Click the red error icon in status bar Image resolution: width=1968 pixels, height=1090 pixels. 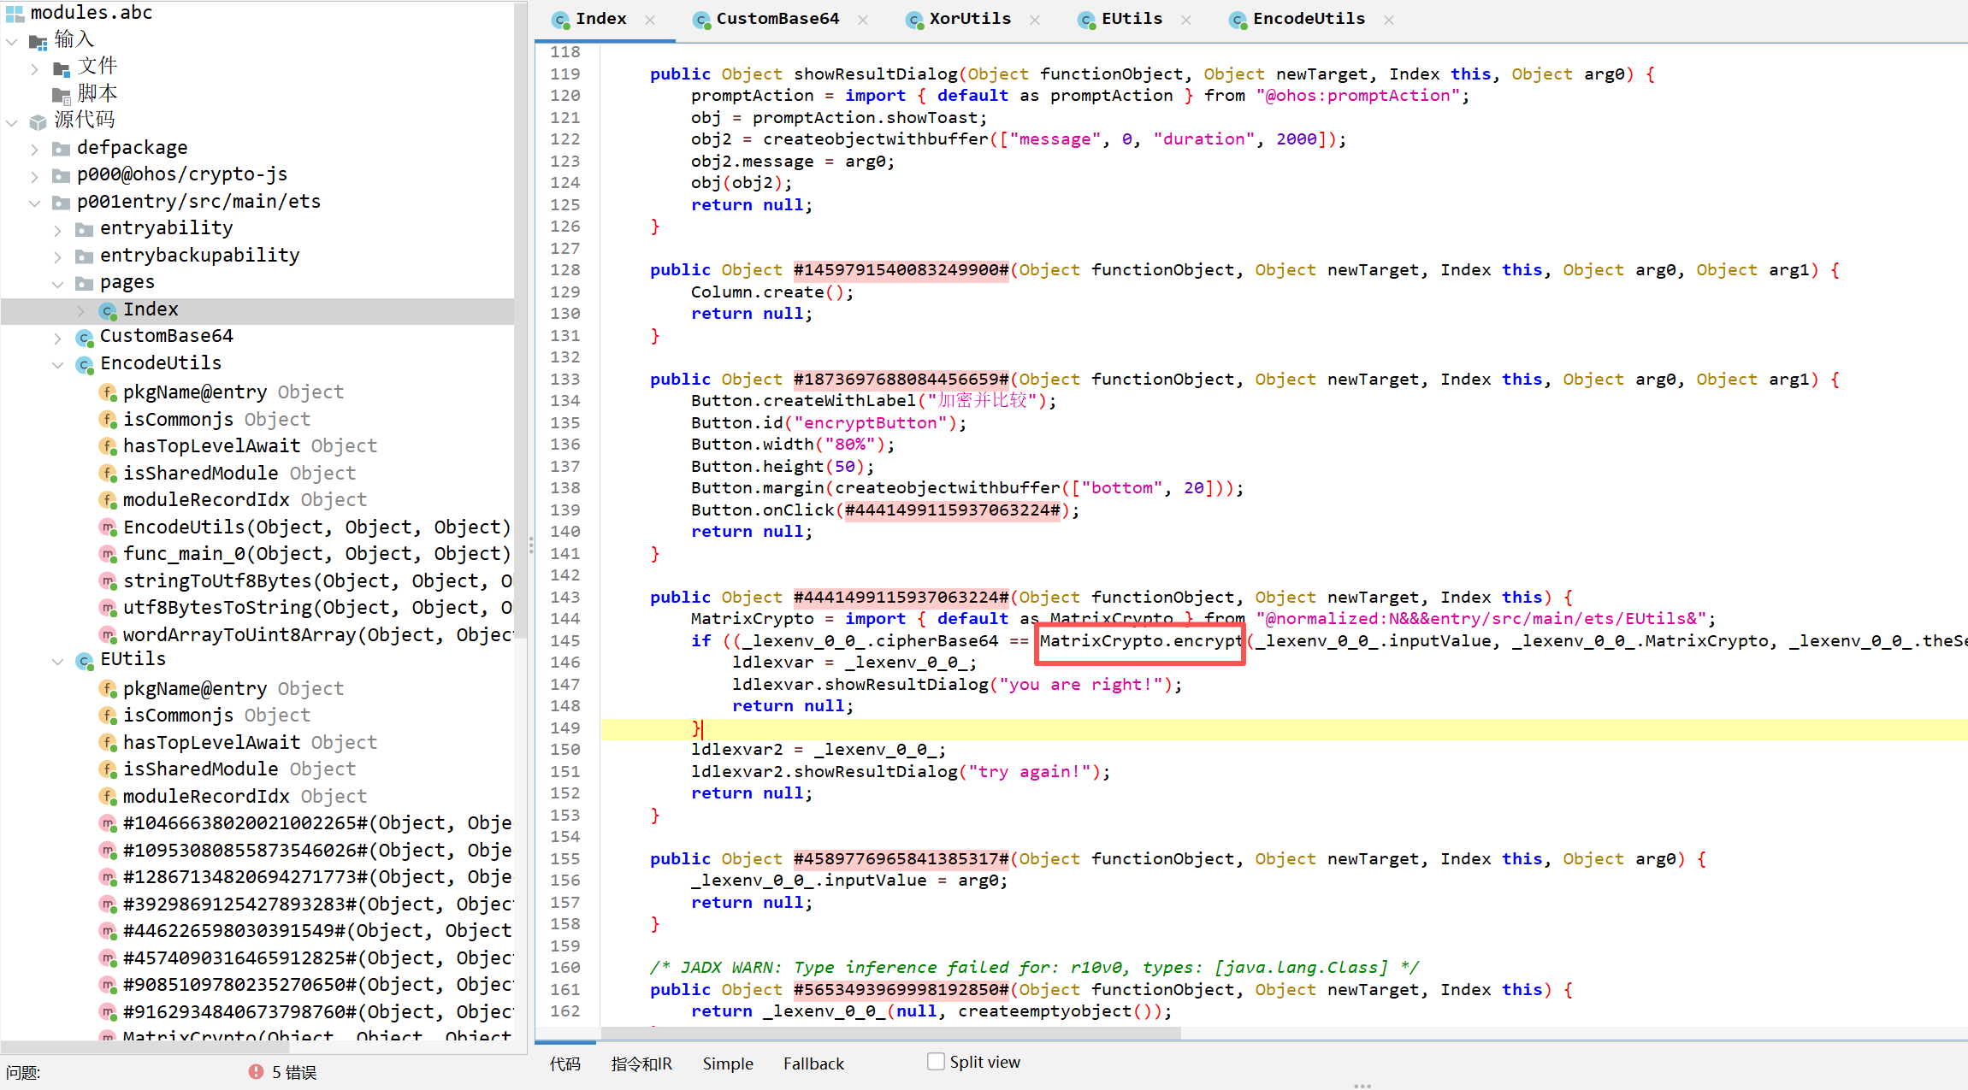pos(256,1071)
